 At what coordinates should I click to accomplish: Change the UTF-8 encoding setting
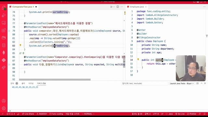coord(156,114)
